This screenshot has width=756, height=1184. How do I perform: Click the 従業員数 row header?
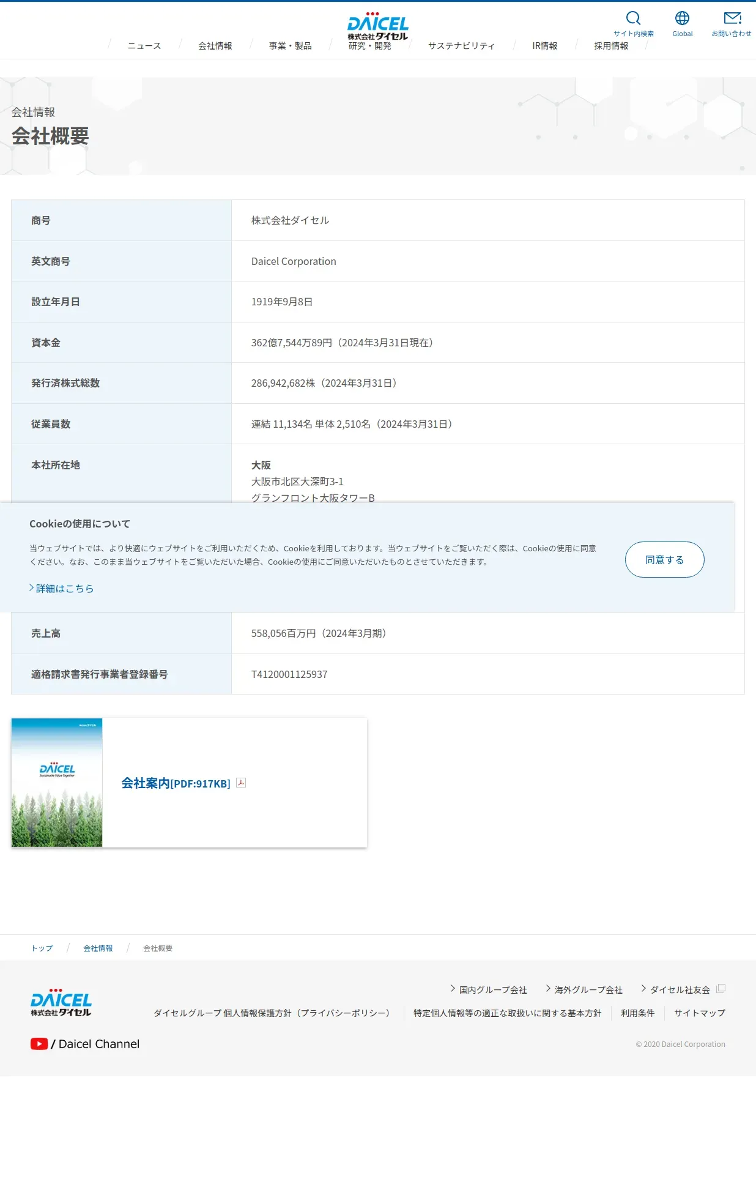51,424
